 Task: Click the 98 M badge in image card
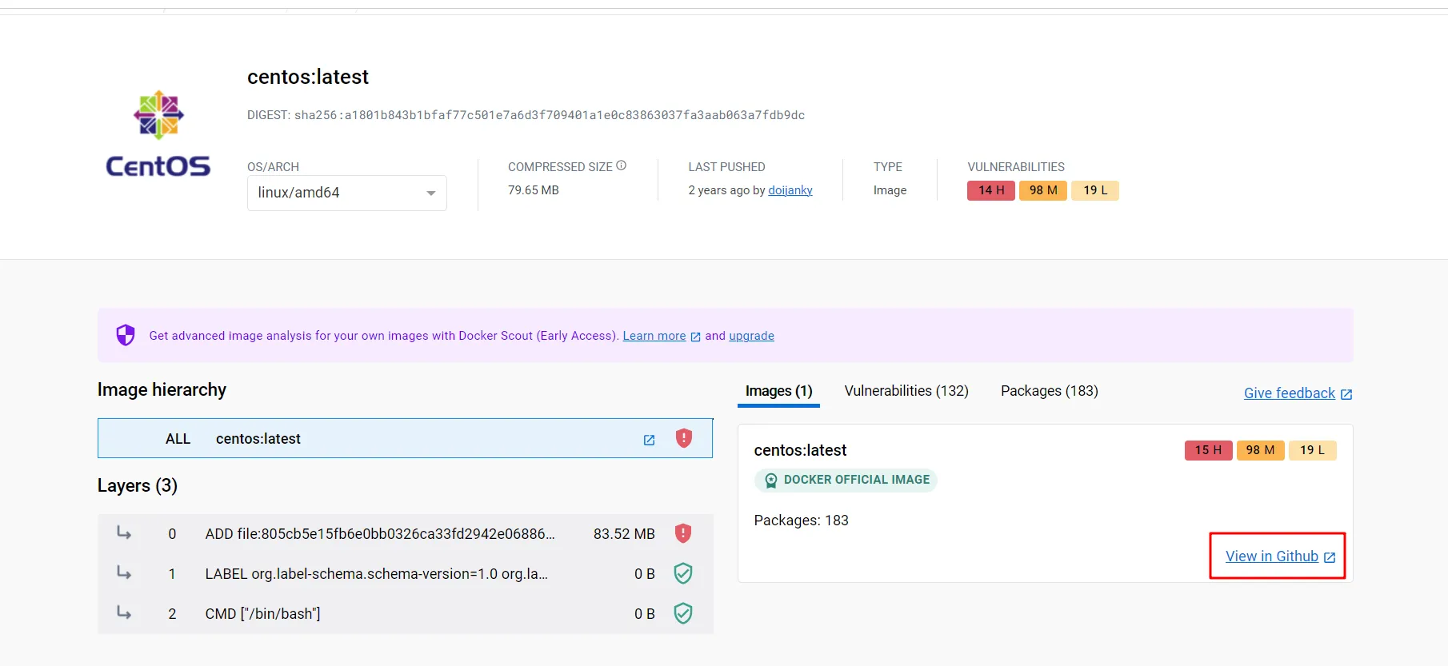[x=1260, y=450]
